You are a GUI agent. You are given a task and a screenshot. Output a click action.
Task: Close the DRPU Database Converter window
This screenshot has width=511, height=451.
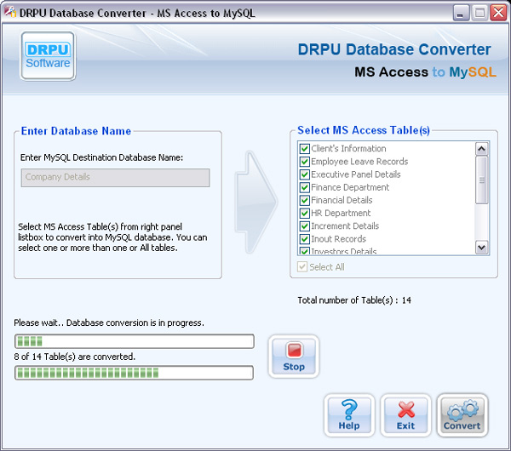(498, 14)
